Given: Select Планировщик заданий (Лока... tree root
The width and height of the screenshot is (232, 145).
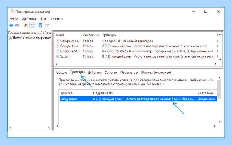Looking at the screenshot, I should pos(30,33).
